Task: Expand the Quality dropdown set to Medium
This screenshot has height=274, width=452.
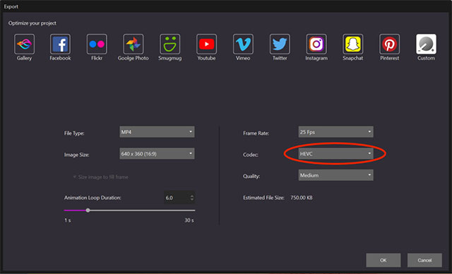Action: (x=336, y=175)
